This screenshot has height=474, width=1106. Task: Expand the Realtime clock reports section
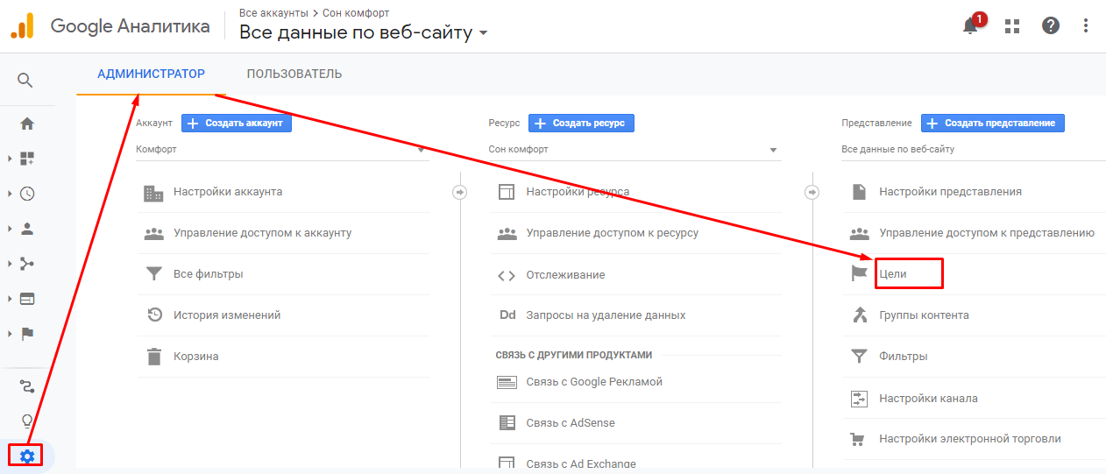(26, 194)
